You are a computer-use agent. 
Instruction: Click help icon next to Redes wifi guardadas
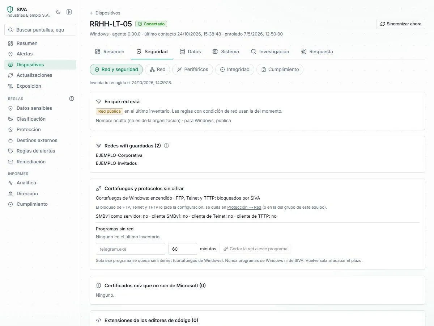(x=166, y=146)
